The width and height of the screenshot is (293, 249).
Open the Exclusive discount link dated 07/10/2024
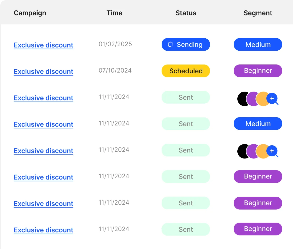click(x=43, y=72)
